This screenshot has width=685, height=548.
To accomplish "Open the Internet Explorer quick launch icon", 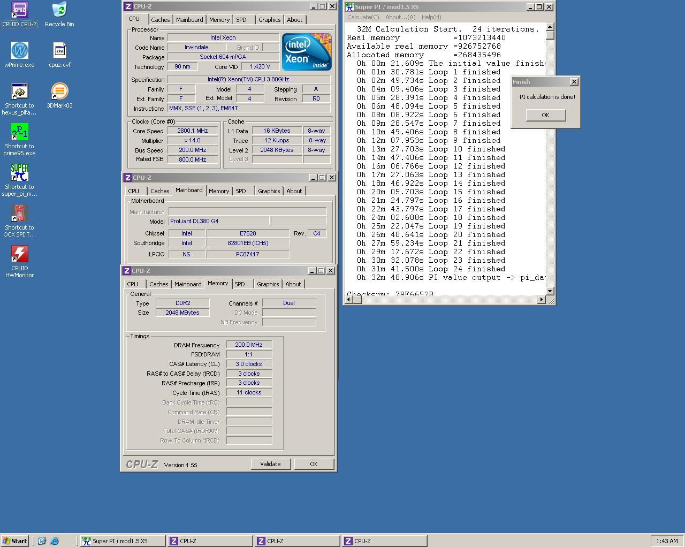I will [55, 541].
